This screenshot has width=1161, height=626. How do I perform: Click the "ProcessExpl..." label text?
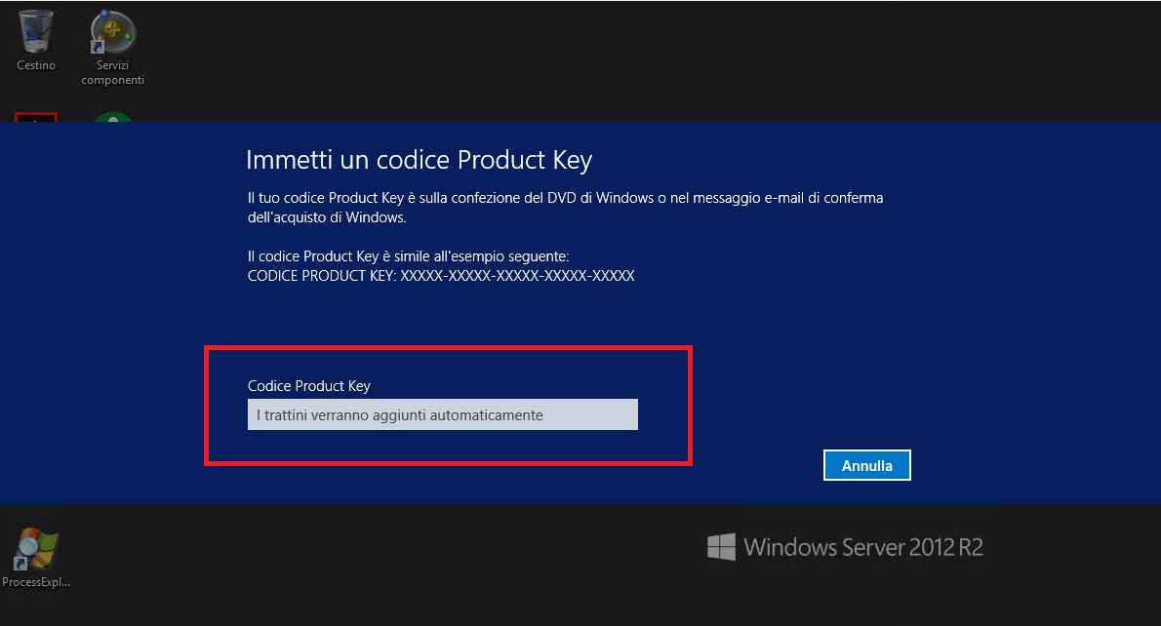pos(36,582)
